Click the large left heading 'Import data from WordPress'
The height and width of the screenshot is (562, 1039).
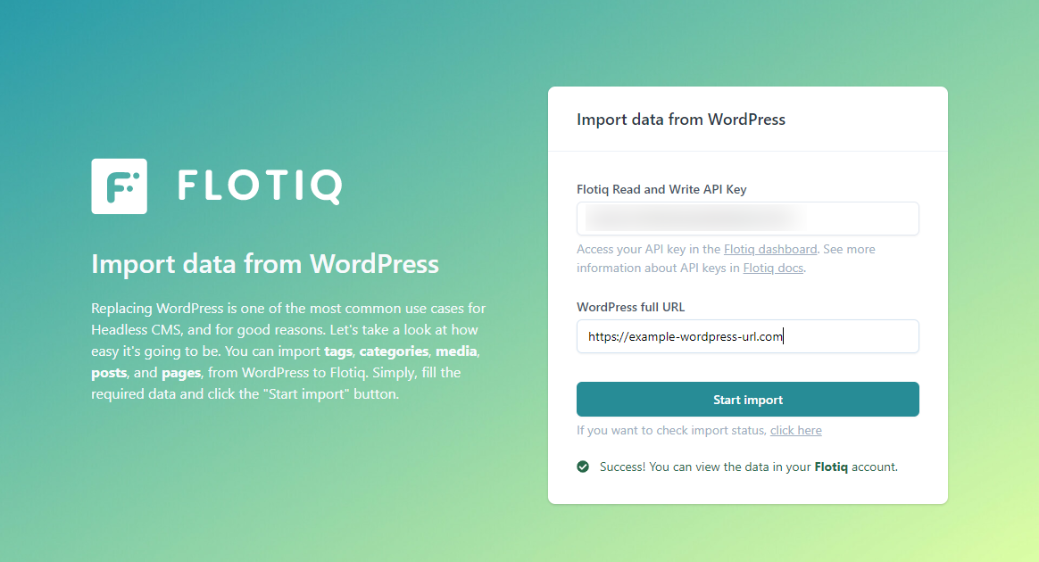[x=265, y=263]
